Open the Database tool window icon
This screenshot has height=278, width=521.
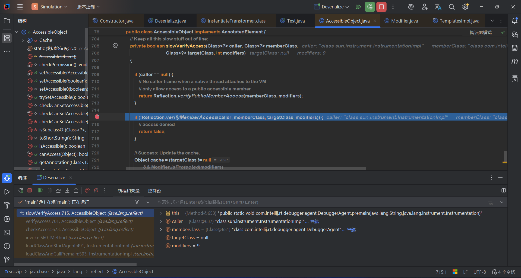click(514, 48)
